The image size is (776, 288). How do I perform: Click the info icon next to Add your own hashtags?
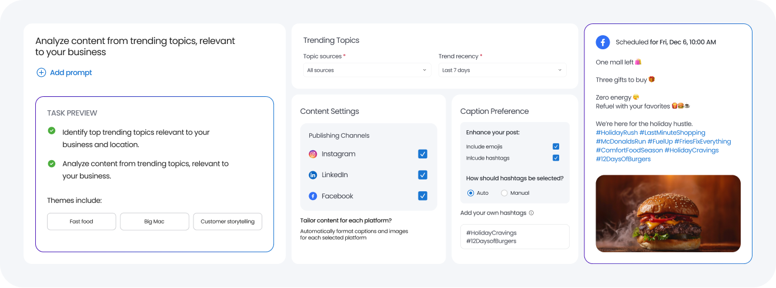(x=531, y=213)
